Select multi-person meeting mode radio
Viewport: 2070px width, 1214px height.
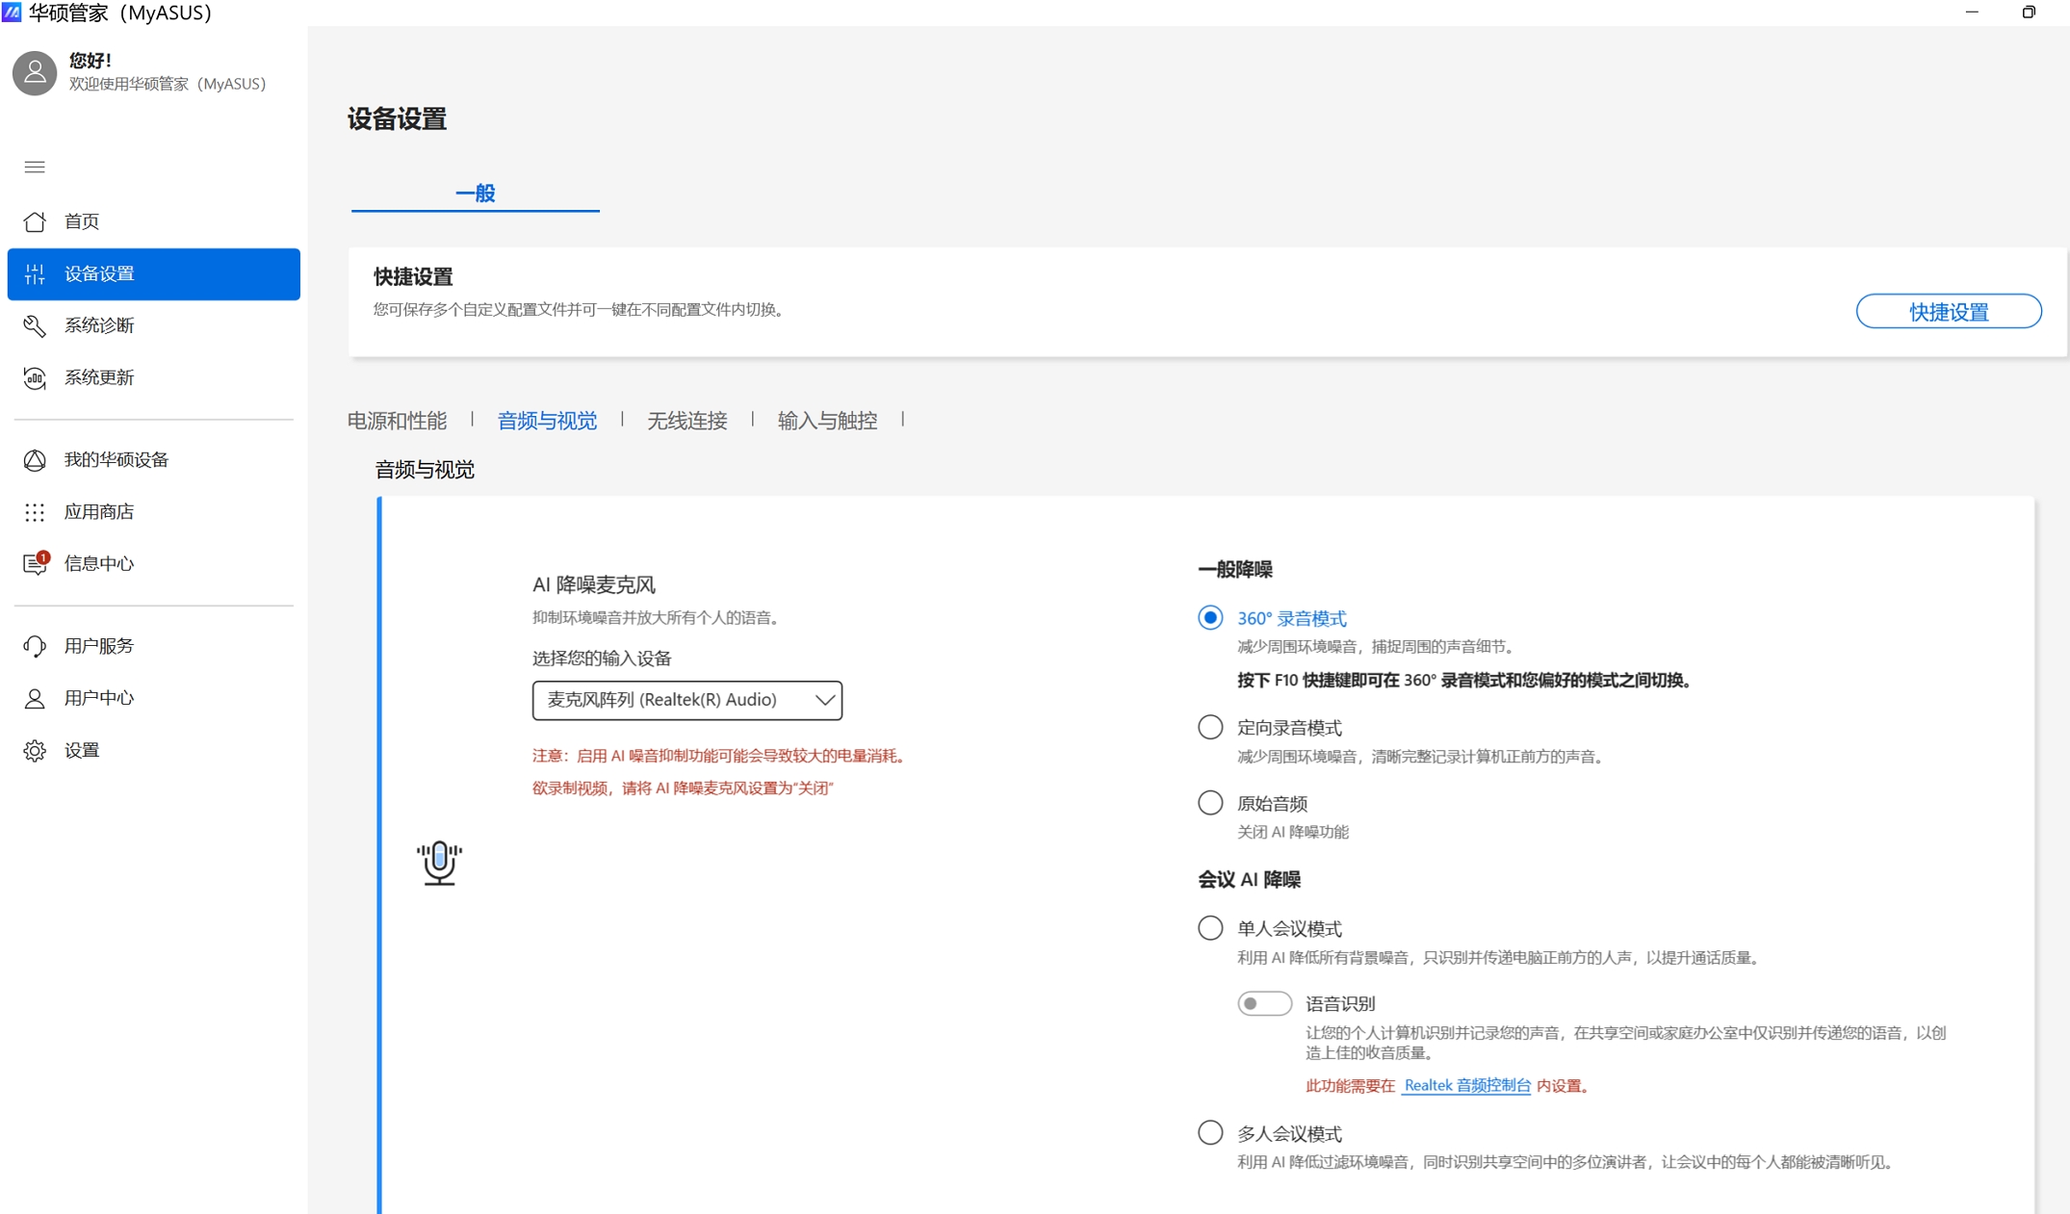pos(1210,1132)
